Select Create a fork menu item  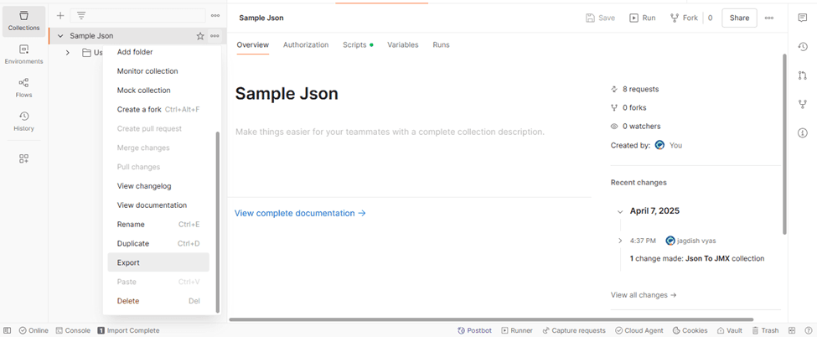[158, 110]
